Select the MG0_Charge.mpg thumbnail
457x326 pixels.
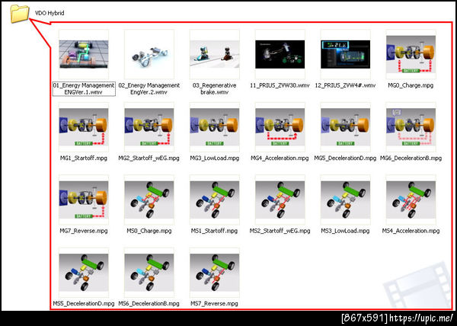pos(411,55)
